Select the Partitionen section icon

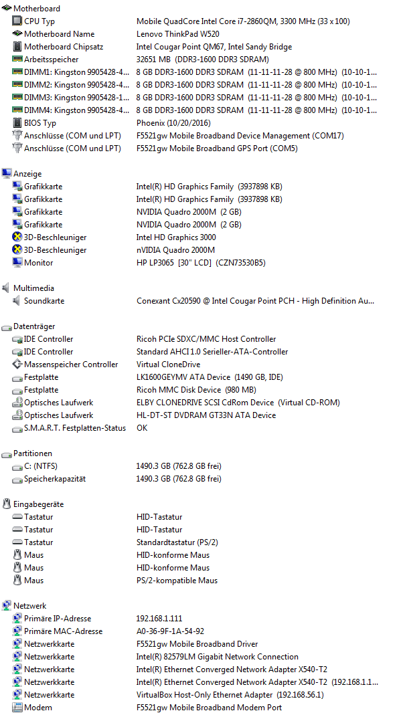click(x=7, y=454)
